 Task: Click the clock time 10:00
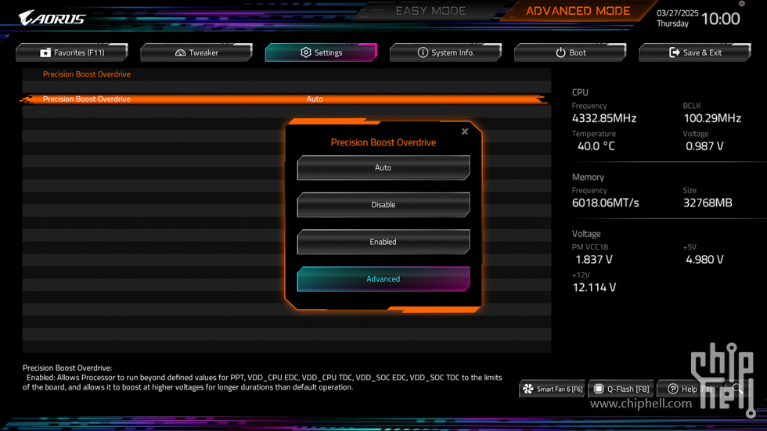[721, 19]
